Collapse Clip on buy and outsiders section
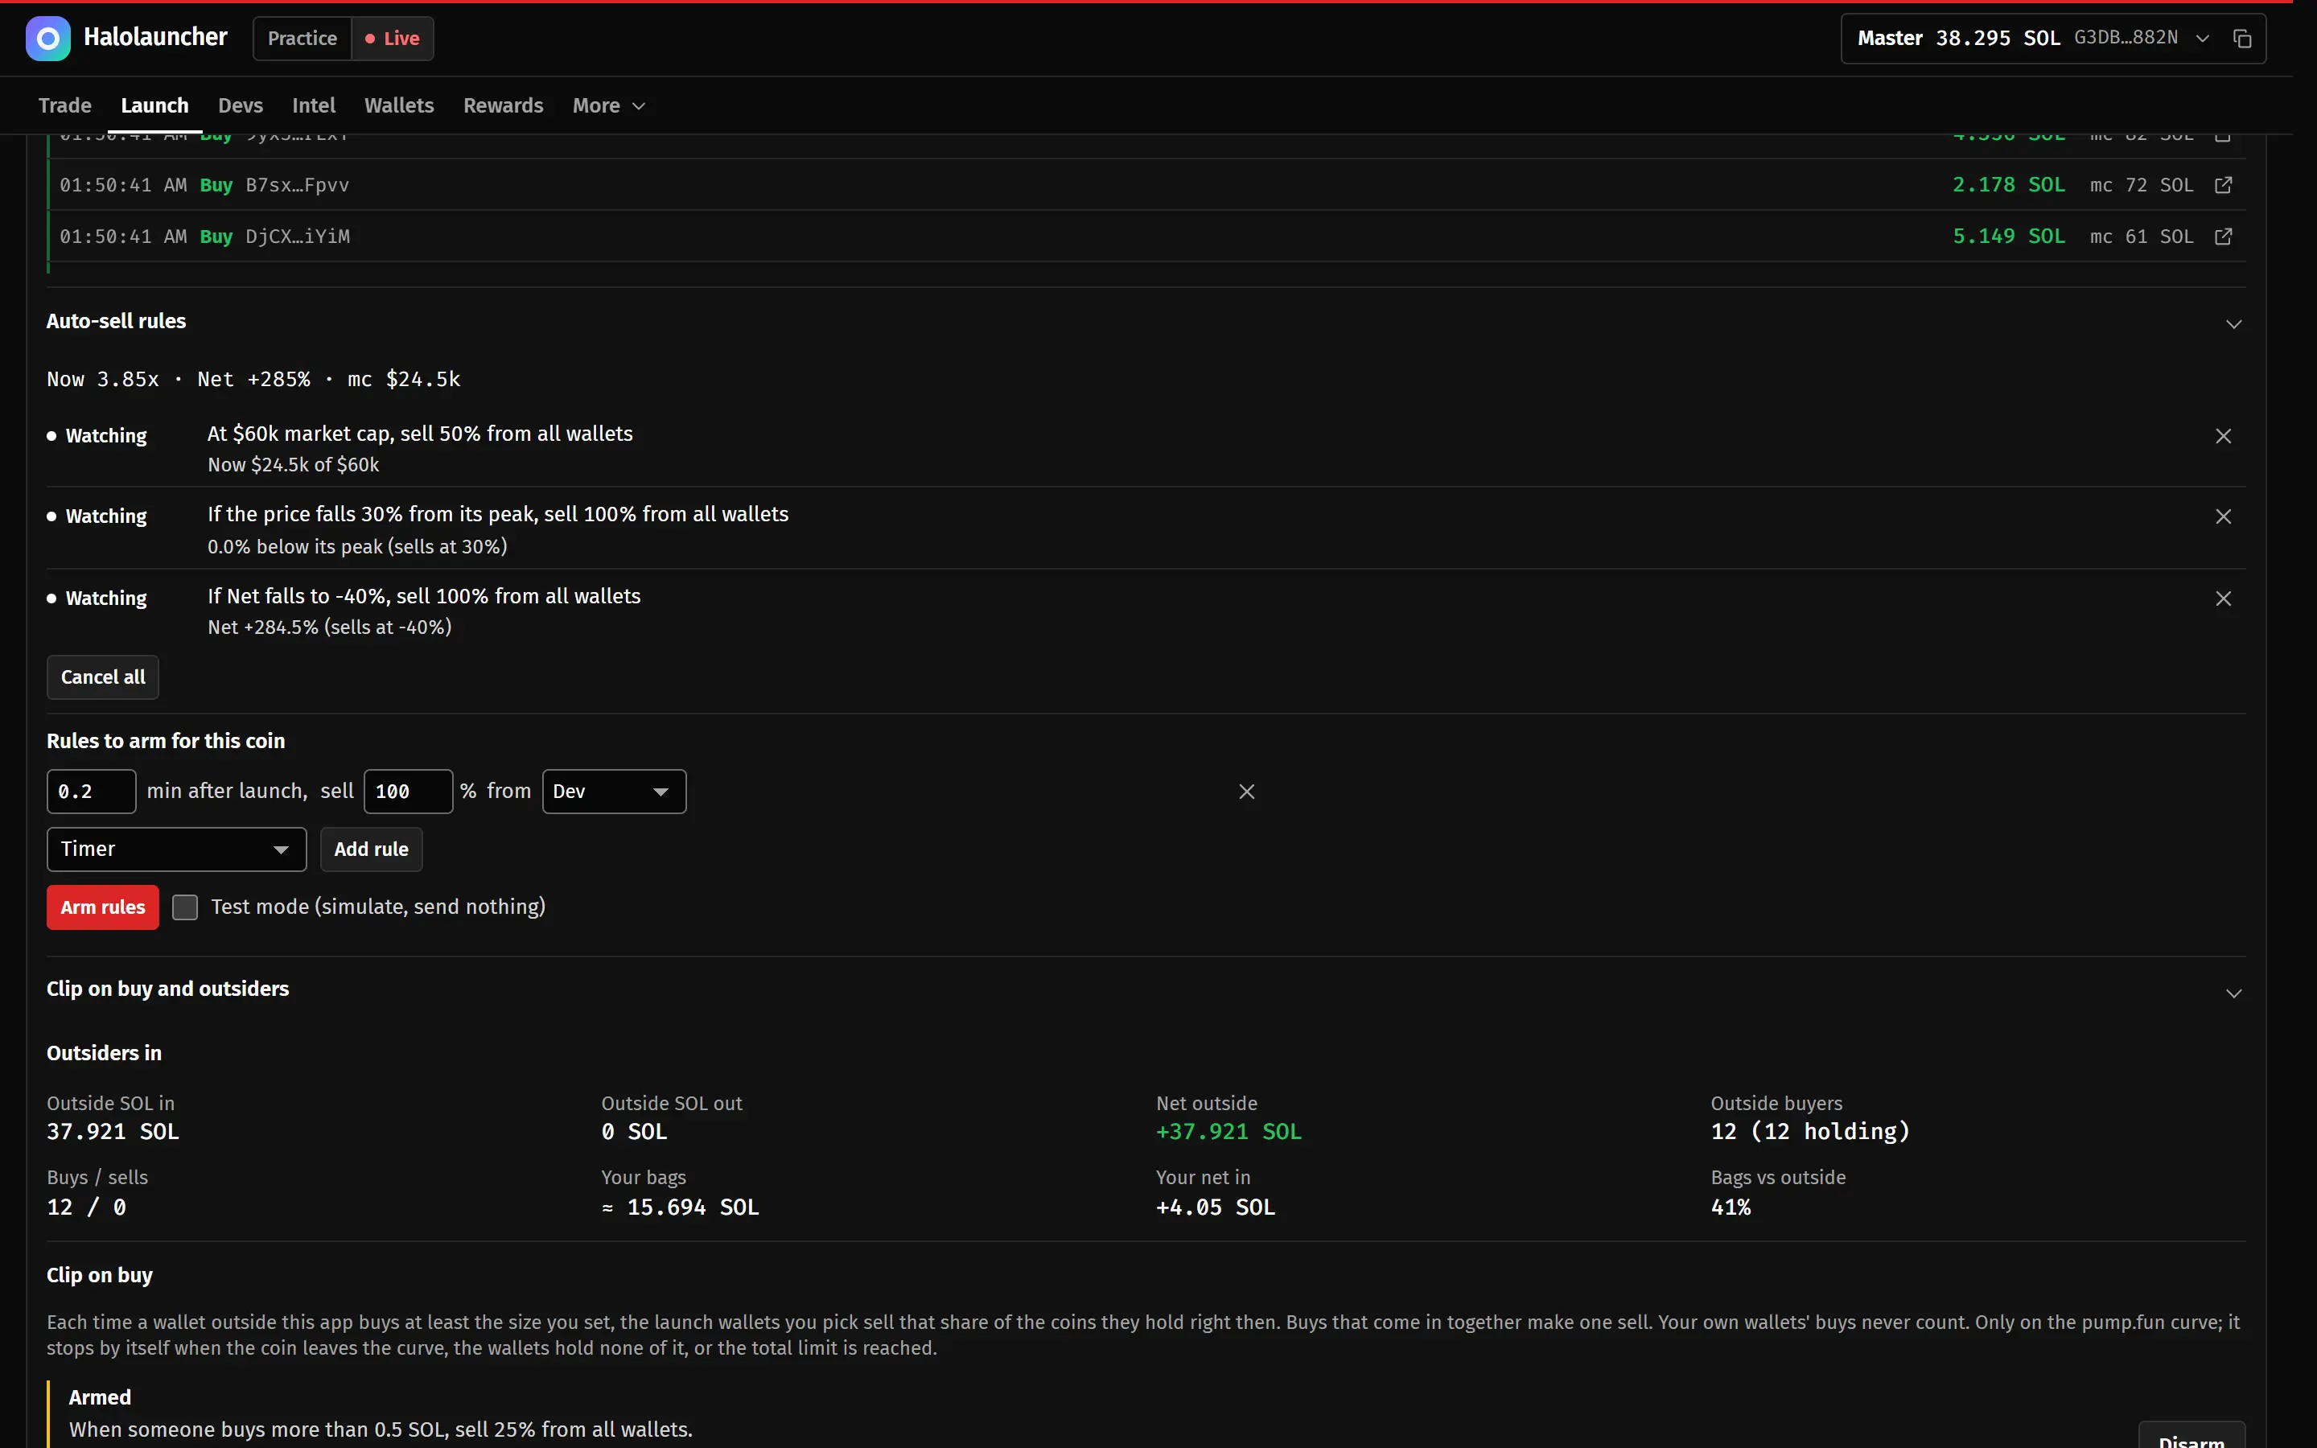 (x=2233, y=993)
